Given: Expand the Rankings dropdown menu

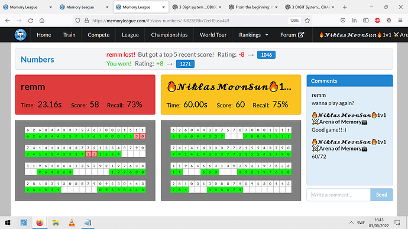Looking at the screenshot, I should tap(254, 35).
